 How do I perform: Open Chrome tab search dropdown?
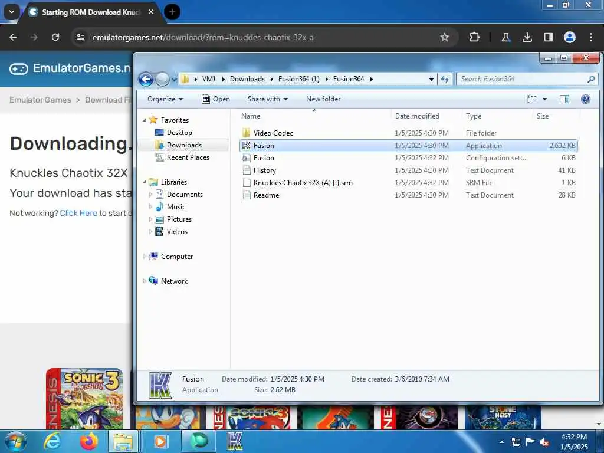12,12
